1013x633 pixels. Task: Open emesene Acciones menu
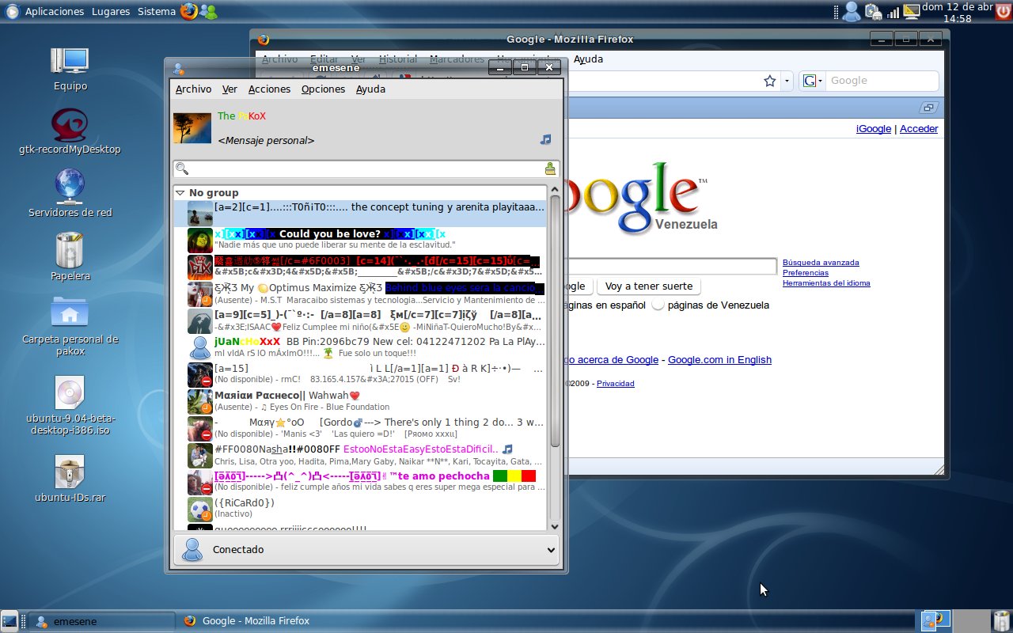269,89
